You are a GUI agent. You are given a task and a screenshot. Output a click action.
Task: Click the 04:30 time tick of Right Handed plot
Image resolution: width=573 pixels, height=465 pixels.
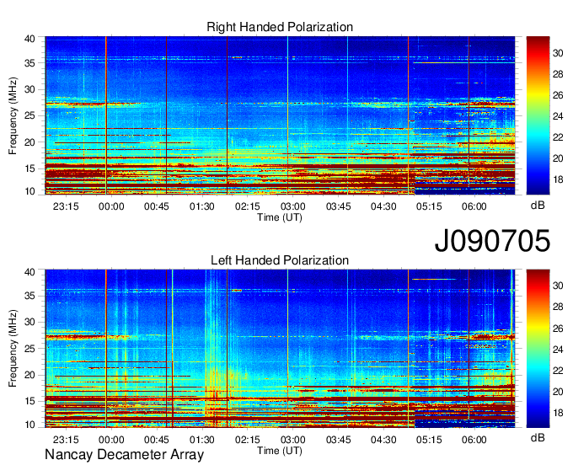383,206
